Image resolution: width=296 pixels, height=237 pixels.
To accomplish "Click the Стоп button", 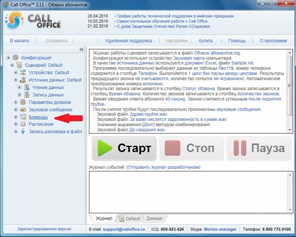I will click(x=191, y=149).
